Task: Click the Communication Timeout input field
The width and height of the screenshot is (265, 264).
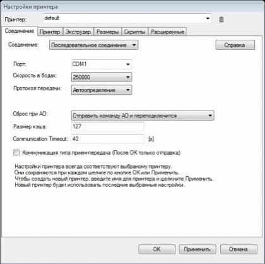Action: pyautogui.click(x=107, y=139)
